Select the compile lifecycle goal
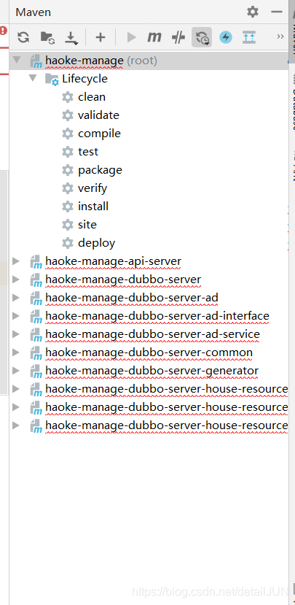Image resolution: width=295 pixels, height=605 pixels. [x=99, y=134]
